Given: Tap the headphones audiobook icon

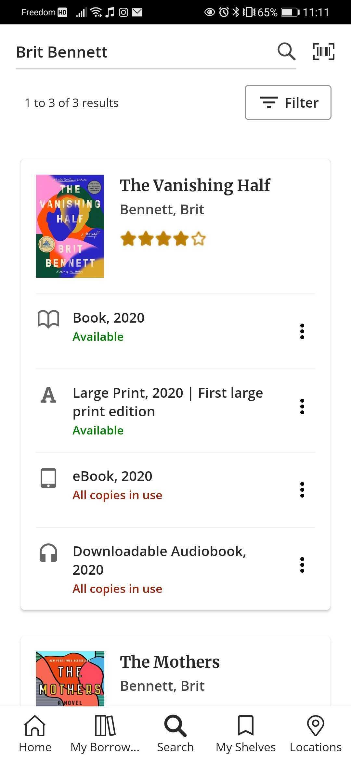Looking at the screenshot, I should point(48,553).
